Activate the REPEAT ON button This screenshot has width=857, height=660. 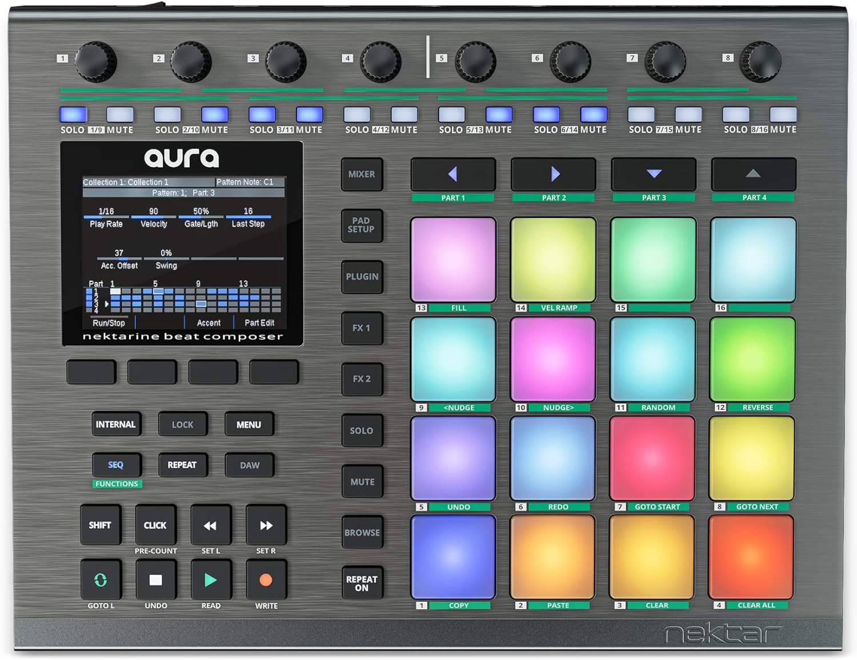tap(362, 582)
